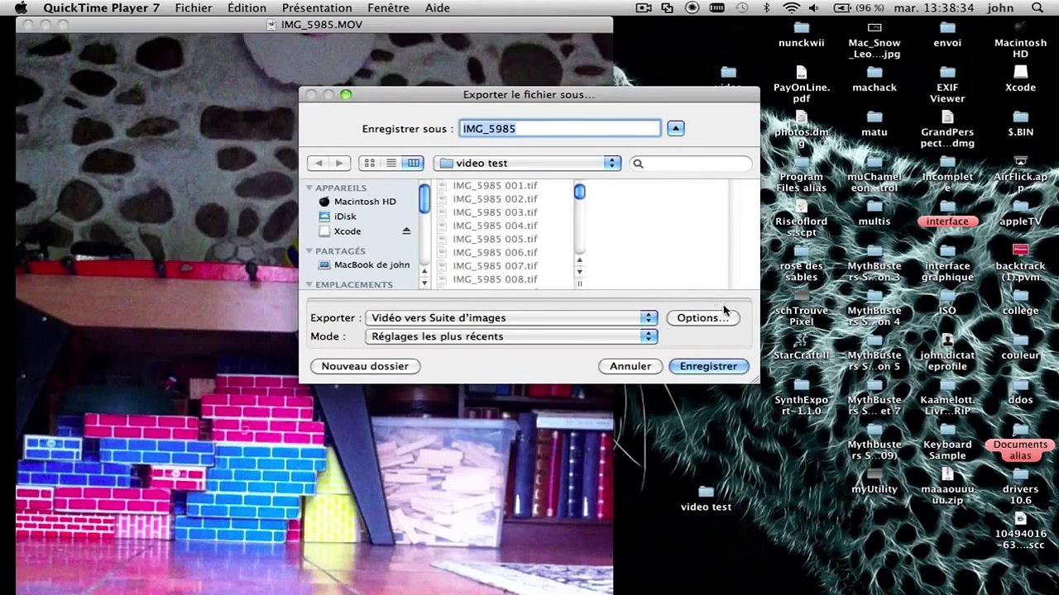Switch the file browser to icon view
This screenshot has width=1059, height=595.
point(370,164)
